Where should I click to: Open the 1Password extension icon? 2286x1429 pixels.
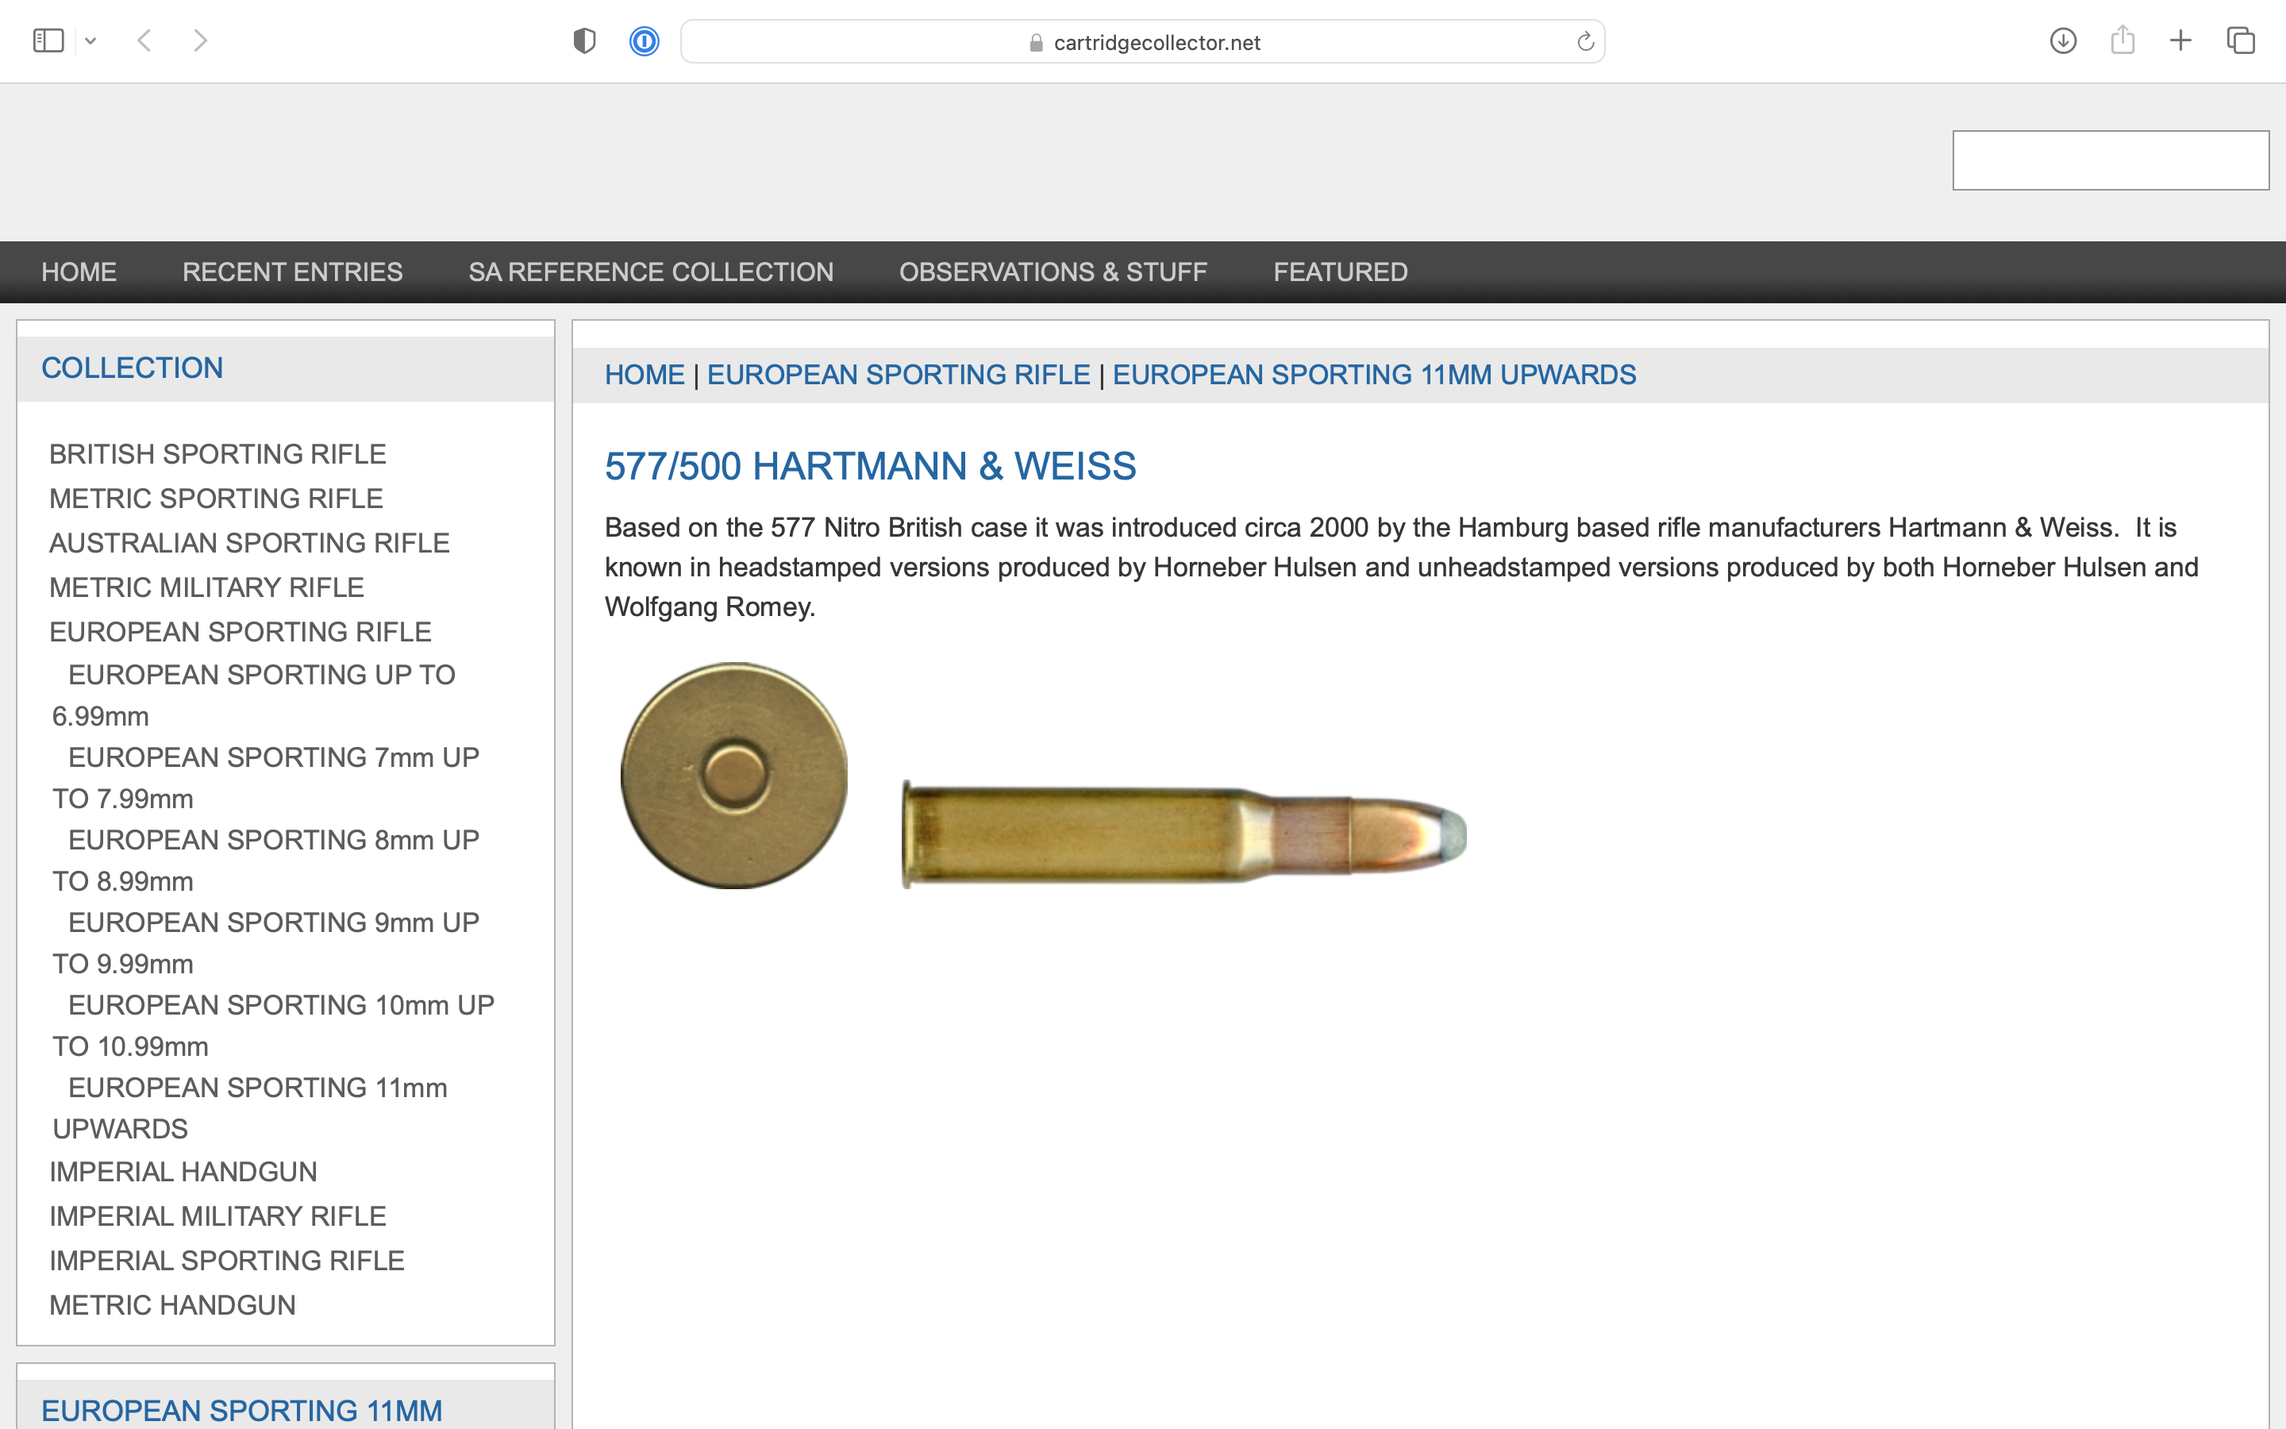coord(645,40)
